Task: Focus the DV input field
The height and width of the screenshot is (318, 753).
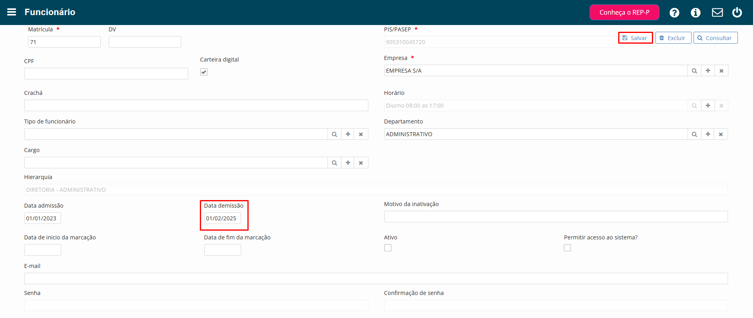Action: pos(145,42)
